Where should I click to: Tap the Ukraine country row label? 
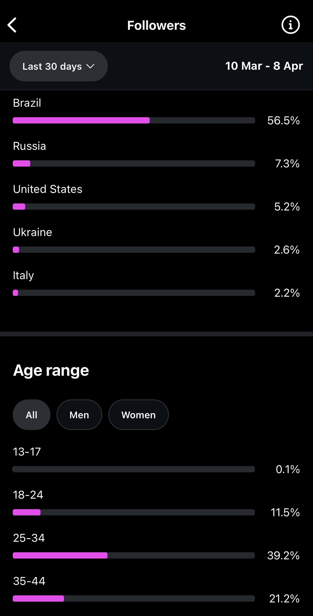coord(33,232)
